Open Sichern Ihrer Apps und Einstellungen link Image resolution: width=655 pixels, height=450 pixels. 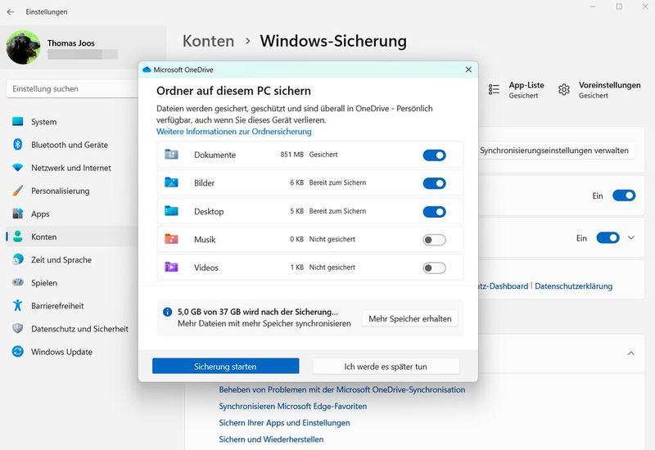(x=284, y=422)
